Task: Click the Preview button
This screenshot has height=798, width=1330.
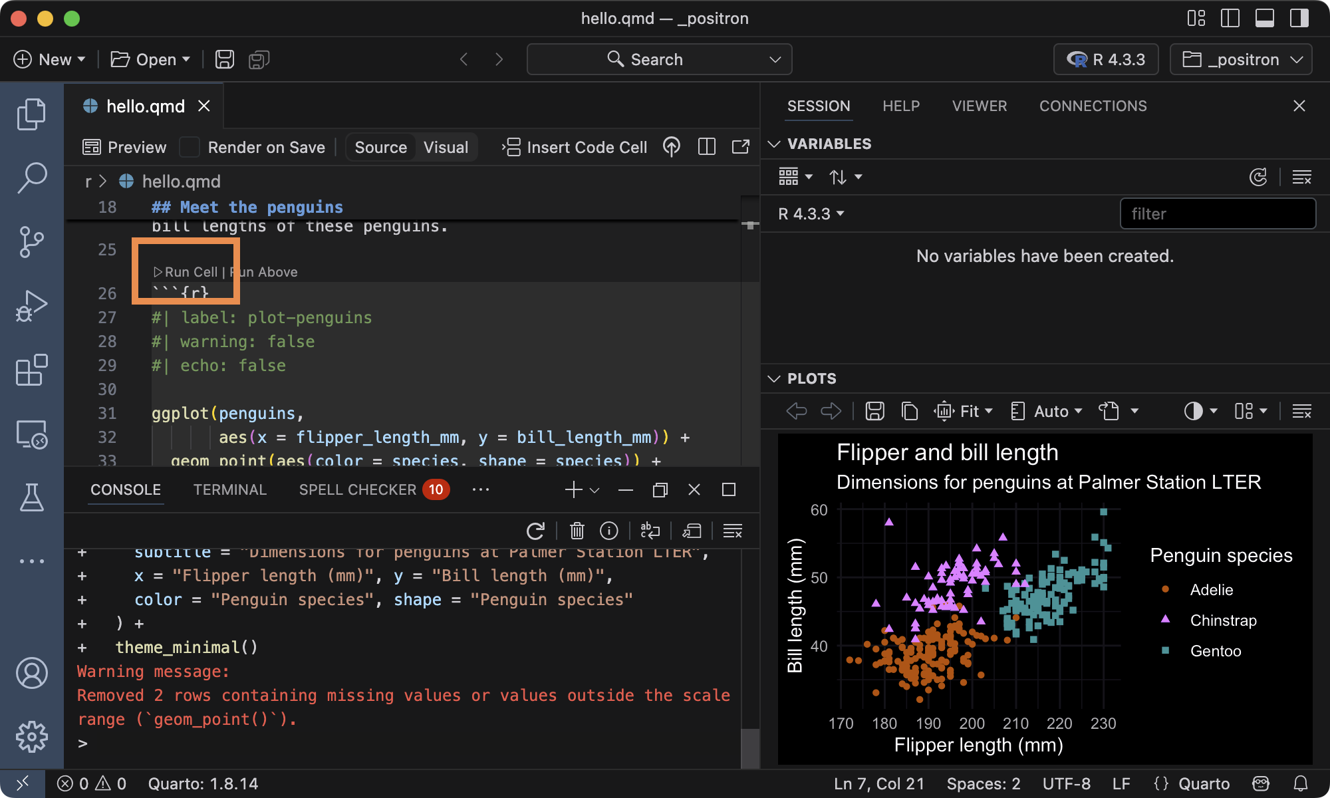Action: 124,147
